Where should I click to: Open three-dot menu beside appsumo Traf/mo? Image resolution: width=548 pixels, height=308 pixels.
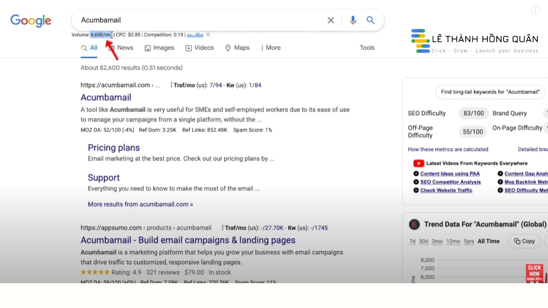pos(222,228)
